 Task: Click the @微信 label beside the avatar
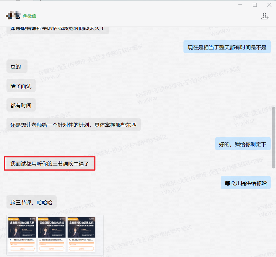pyautogui.click(x=29, y=16)
